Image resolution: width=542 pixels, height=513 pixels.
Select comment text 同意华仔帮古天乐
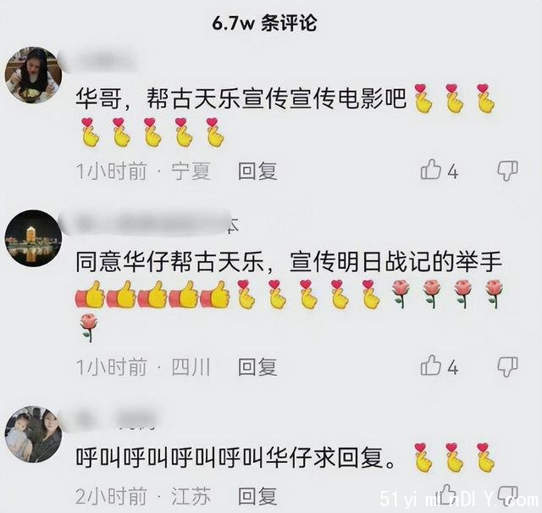(169, 262)
